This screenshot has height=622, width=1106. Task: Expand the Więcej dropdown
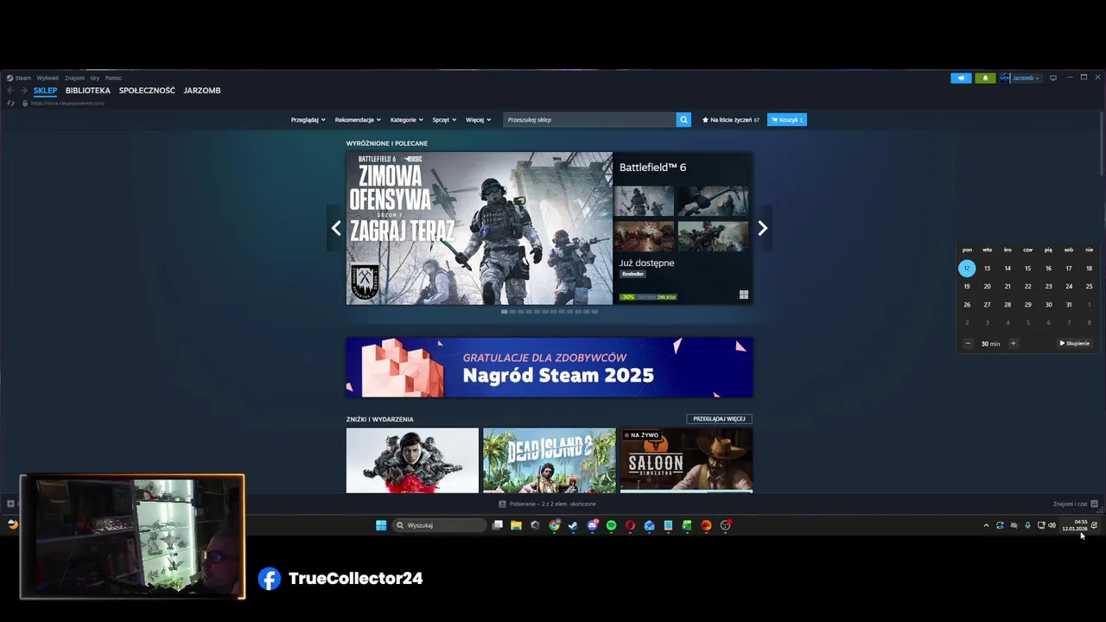(x=479, y=120)
